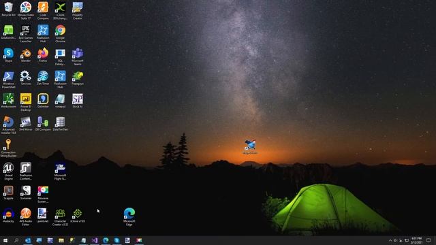The width and height of the screenshot is (436, 245).
Task: Open iClone v7 desktop shortcut
Action: click(x=77, y=216)
